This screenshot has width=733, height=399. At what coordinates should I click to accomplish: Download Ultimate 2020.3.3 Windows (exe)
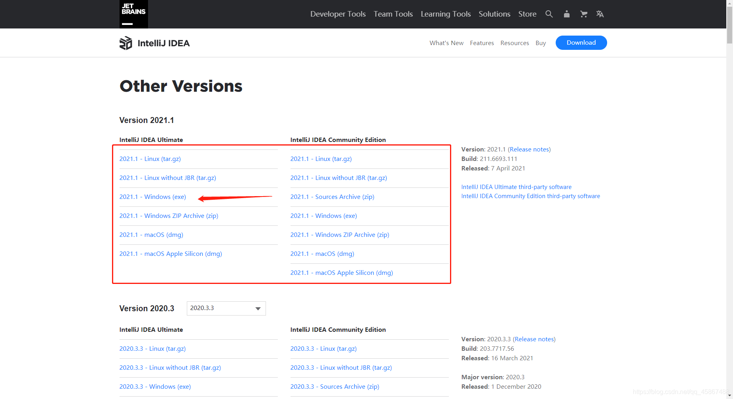click(155, 386)
